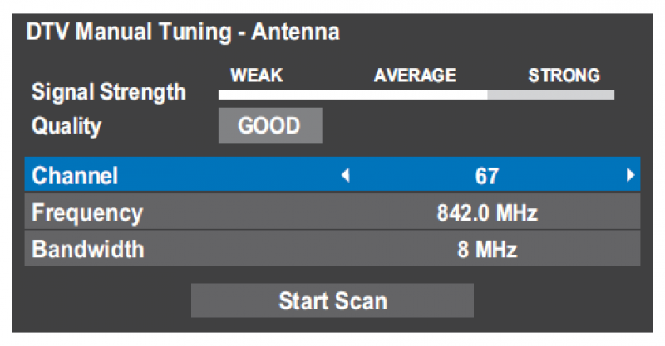665x346 pixels.
Task: Click the channel value 67
Action: pyautogui.click(x=486, y=176)
